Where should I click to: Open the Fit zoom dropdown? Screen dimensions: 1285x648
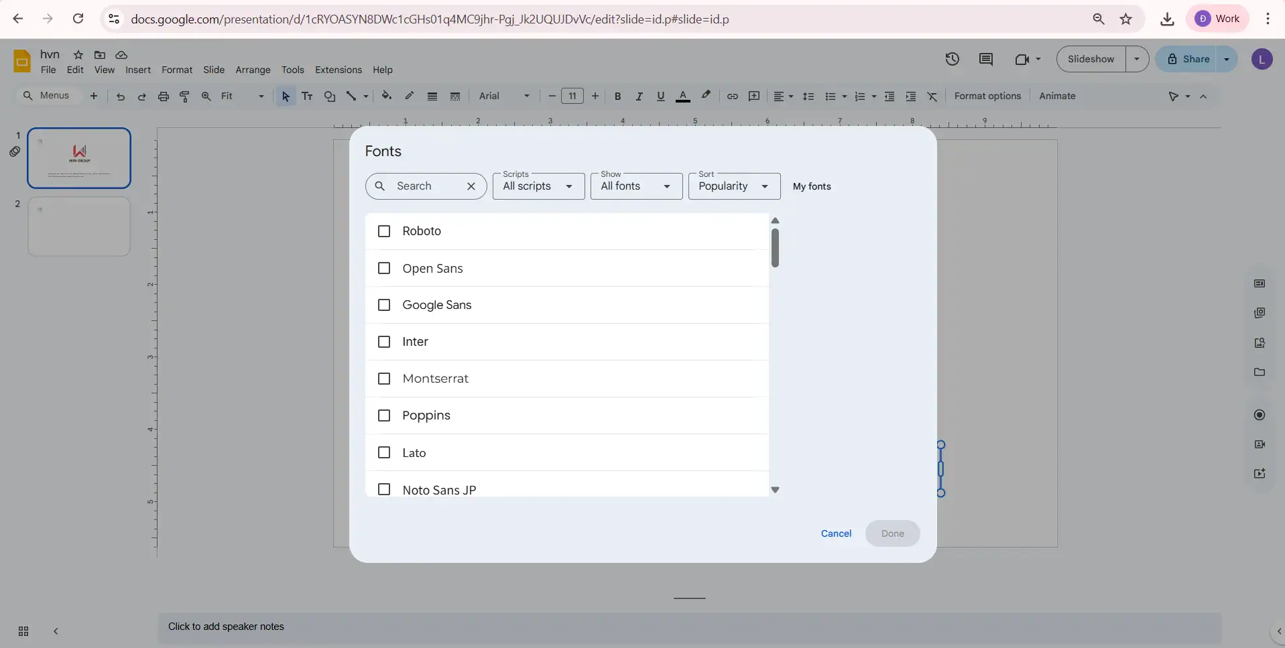click(243, 96)
